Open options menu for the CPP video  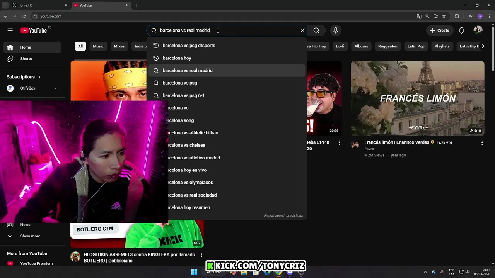(x=340, y=143)
